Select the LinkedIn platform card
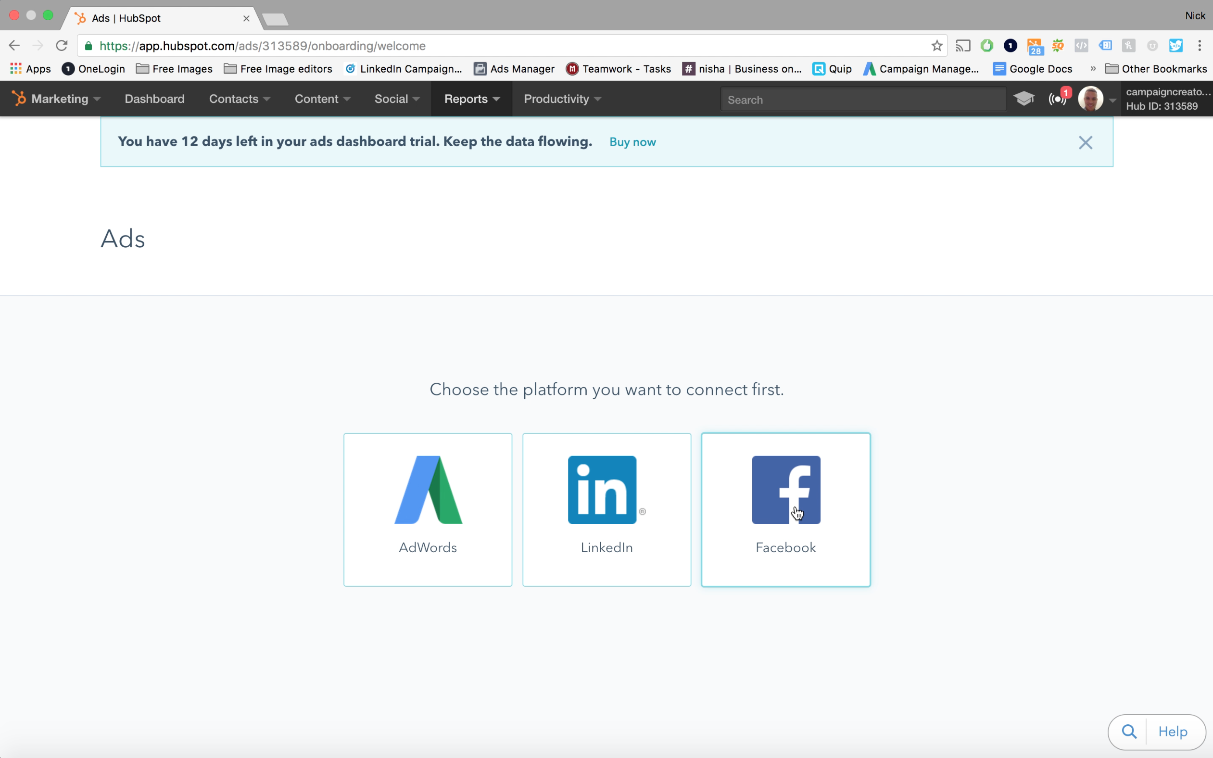Image resolution: width=1213 pixels, height=758 pixels. point(606,509)
